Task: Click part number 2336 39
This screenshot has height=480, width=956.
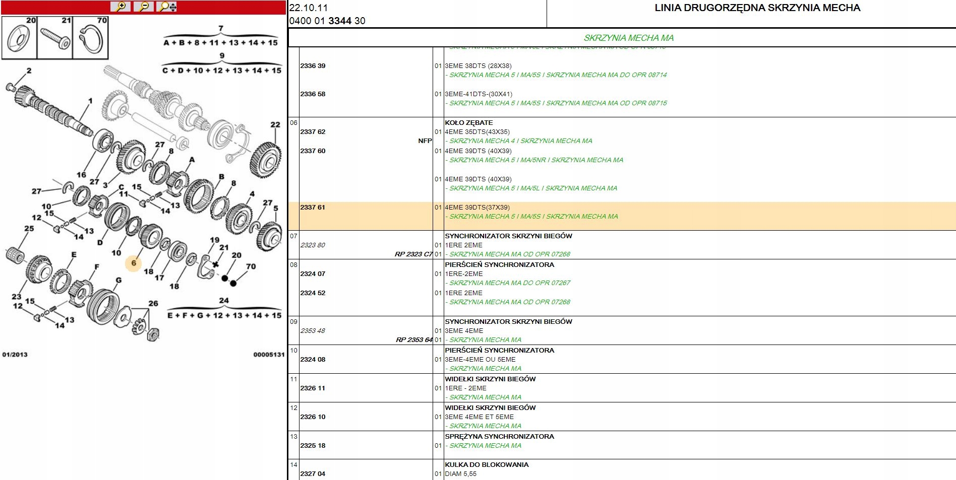Action: click(313, 65)
